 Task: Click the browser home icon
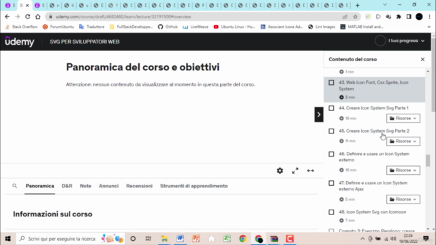(x=38, y=16)
